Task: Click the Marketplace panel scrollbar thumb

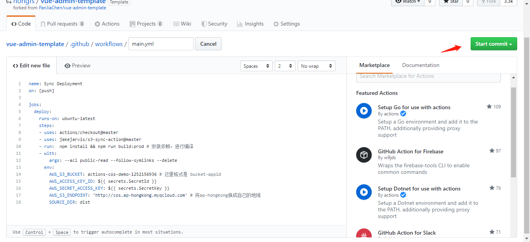Action: 513,132
